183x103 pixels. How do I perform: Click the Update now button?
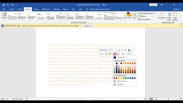88,26
